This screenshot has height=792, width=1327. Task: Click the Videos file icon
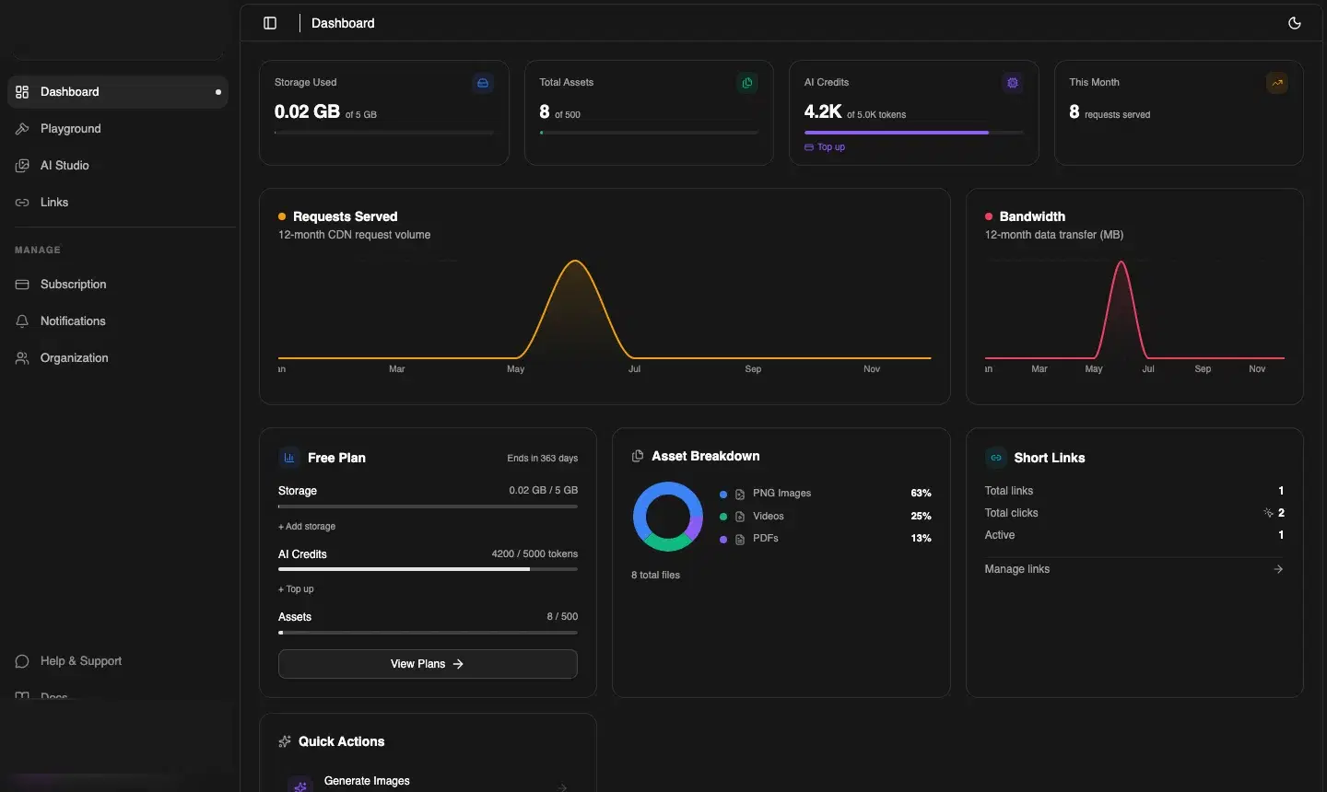pos(740,517)
